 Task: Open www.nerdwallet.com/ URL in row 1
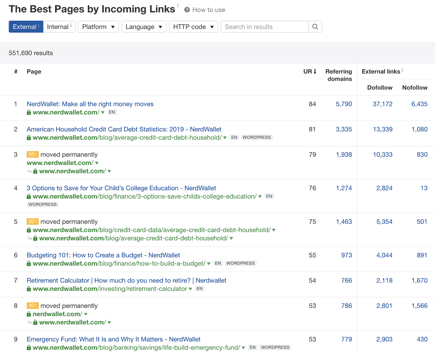(66, 113)
